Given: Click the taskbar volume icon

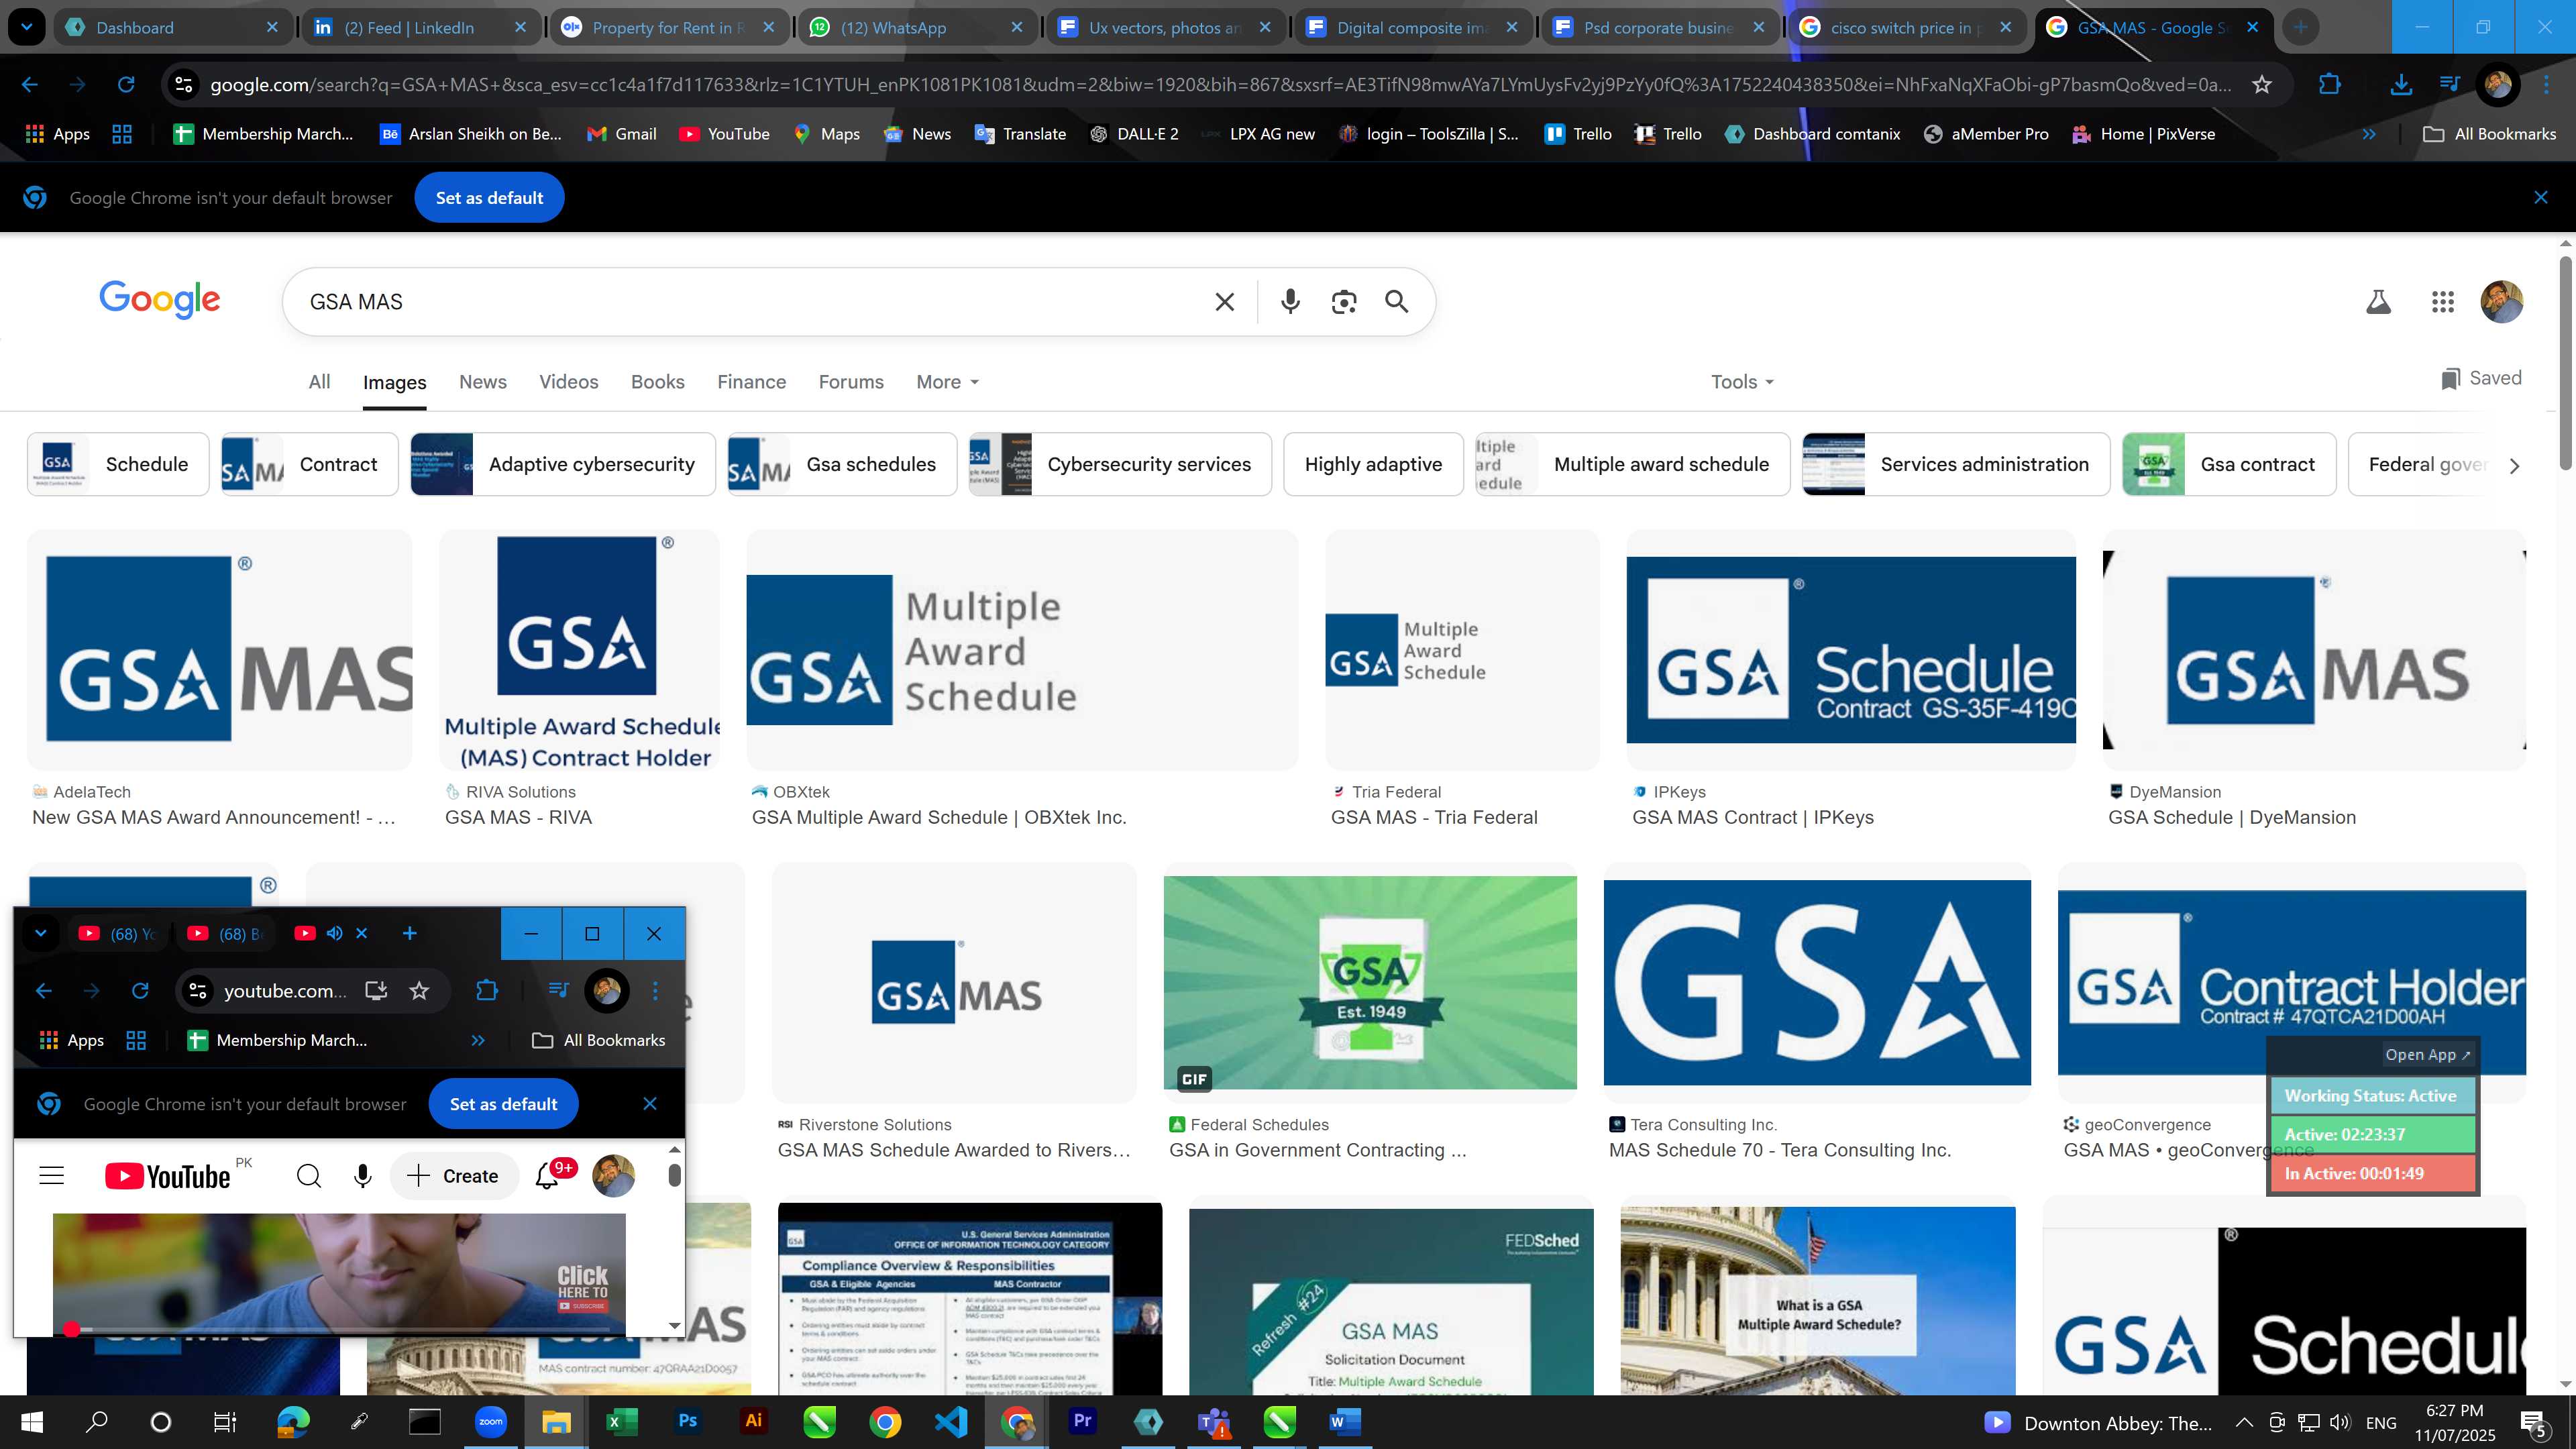Looking at the screenshot, I should click(2339, 1422).
